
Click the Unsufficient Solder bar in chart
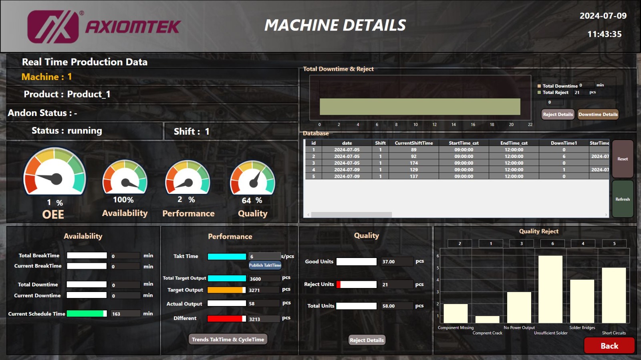tap(550, 289)
